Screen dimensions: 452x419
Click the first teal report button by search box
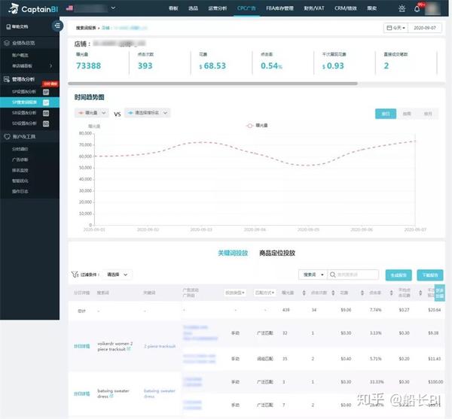[x=399, y=275]
